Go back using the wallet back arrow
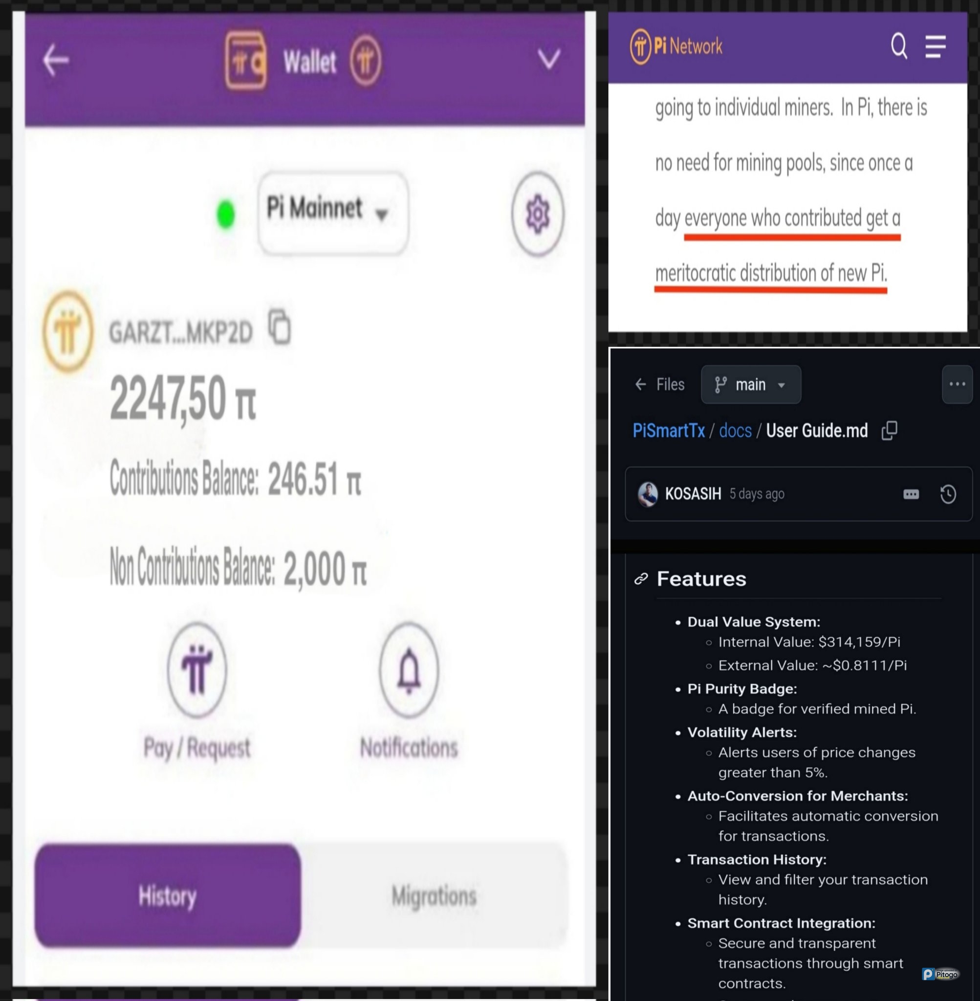This screenshot has width=980, height=1001. point(56,60)
